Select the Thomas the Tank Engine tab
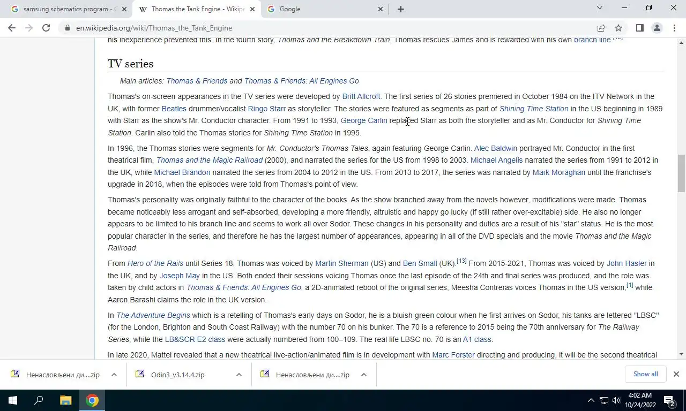The width and height of the screenshot is (686, 411). 197,9
